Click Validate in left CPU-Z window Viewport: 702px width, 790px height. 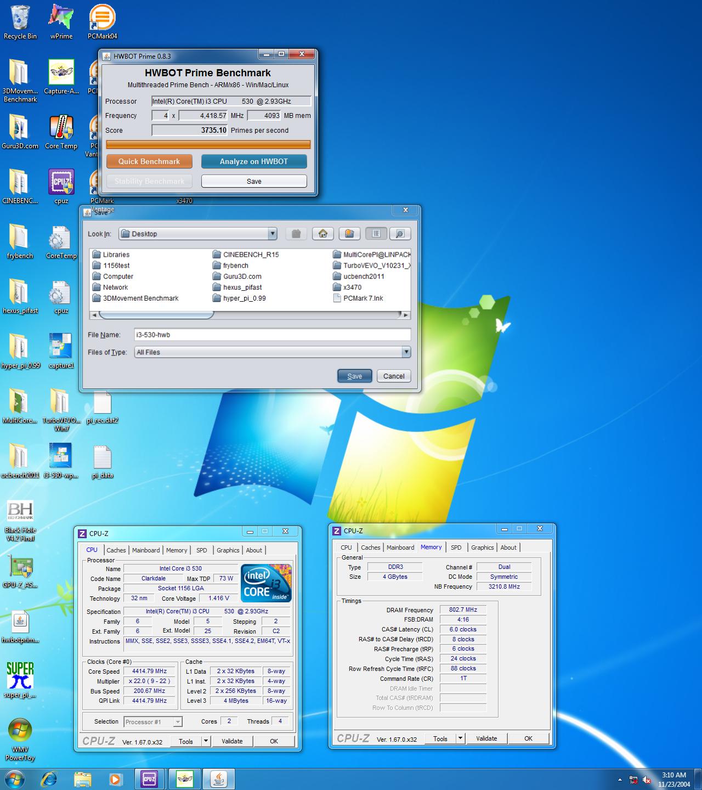pos(232,741)
